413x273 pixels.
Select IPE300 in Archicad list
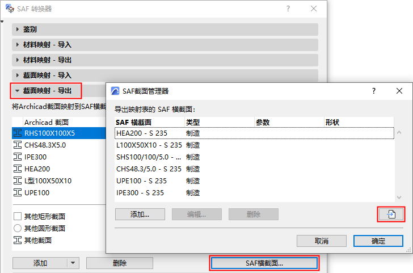[x=59, y=157]
